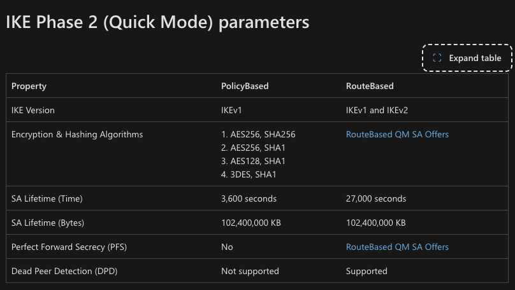Click the 3,600 seconds value
The height and width of the screenshot is (290, 515).
tap(249, 198)
